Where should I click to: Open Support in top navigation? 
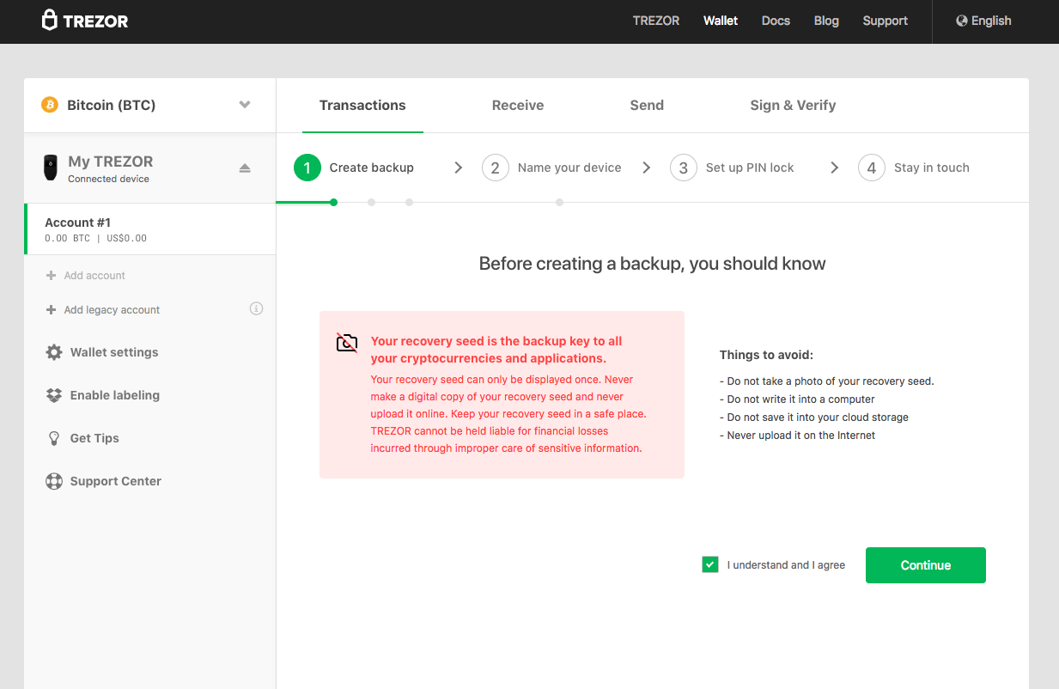pos(886,21)
